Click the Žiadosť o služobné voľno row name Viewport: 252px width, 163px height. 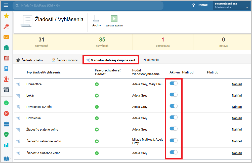pos(44,153)
